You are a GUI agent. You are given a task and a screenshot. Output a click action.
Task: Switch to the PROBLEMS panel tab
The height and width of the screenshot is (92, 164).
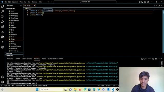point(10,59)
